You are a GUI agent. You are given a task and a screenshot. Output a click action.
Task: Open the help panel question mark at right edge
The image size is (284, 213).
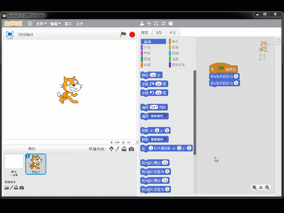click(278, 40)
